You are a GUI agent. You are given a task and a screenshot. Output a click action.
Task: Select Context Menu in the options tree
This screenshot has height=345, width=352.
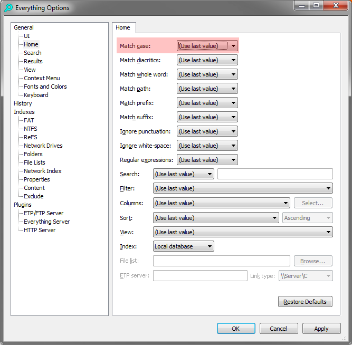point(42,78)
